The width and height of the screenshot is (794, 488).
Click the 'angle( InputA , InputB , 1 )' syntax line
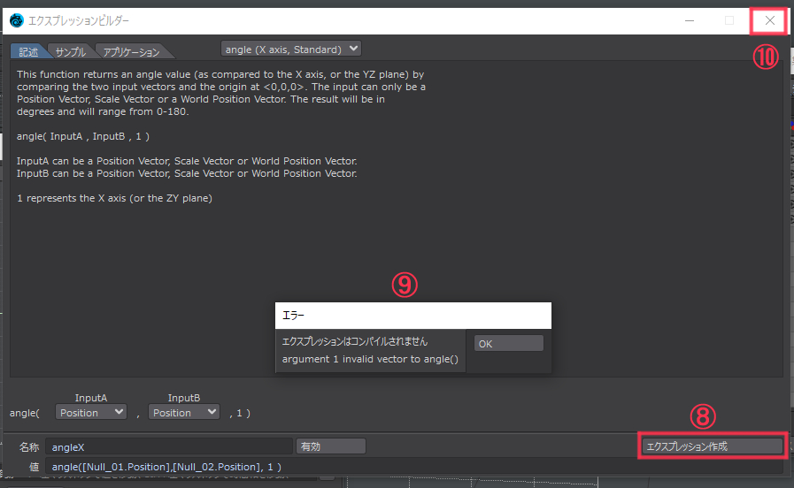pyautogui.click(x=83, y=136)
